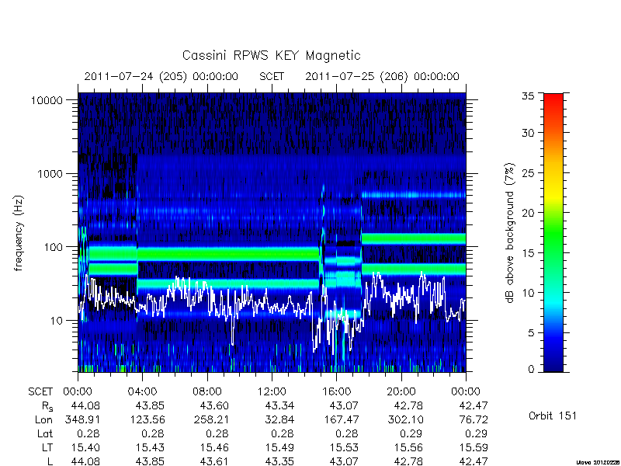
Task: Click the Lon value 32.84
Action: click(x=279, y=419)
